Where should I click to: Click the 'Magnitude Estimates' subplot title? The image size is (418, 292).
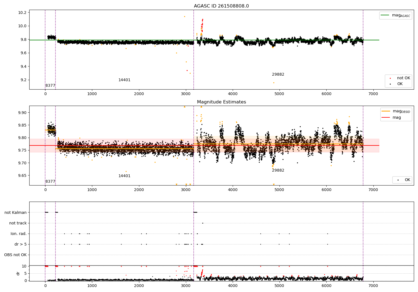click(x=221, y=102)
